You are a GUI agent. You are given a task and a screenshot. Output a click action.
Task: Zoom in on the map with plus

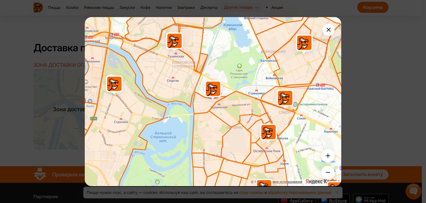point(328,156)
